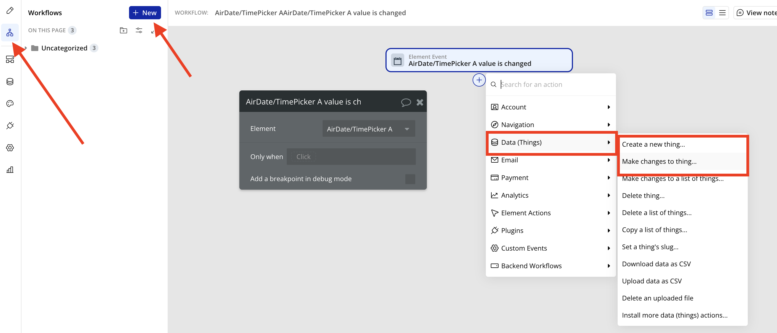Expand the Email action submenu
The height and width of the screenshot is (333, 777).
[x=551, y=160]
